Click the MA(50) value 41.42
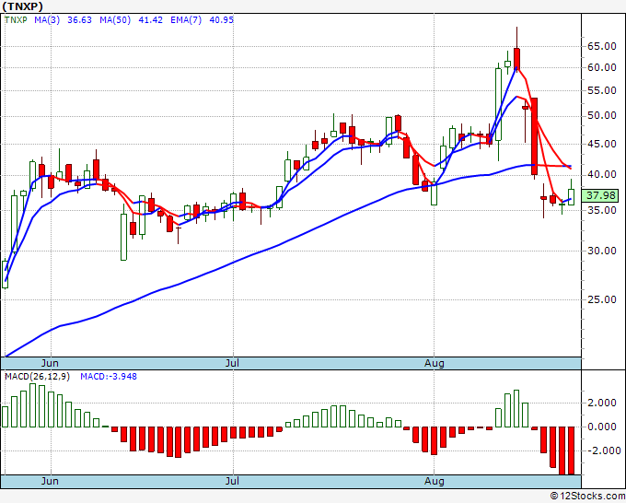The width and height of the screenshot is (626, 503). click(x=150, y=20)
